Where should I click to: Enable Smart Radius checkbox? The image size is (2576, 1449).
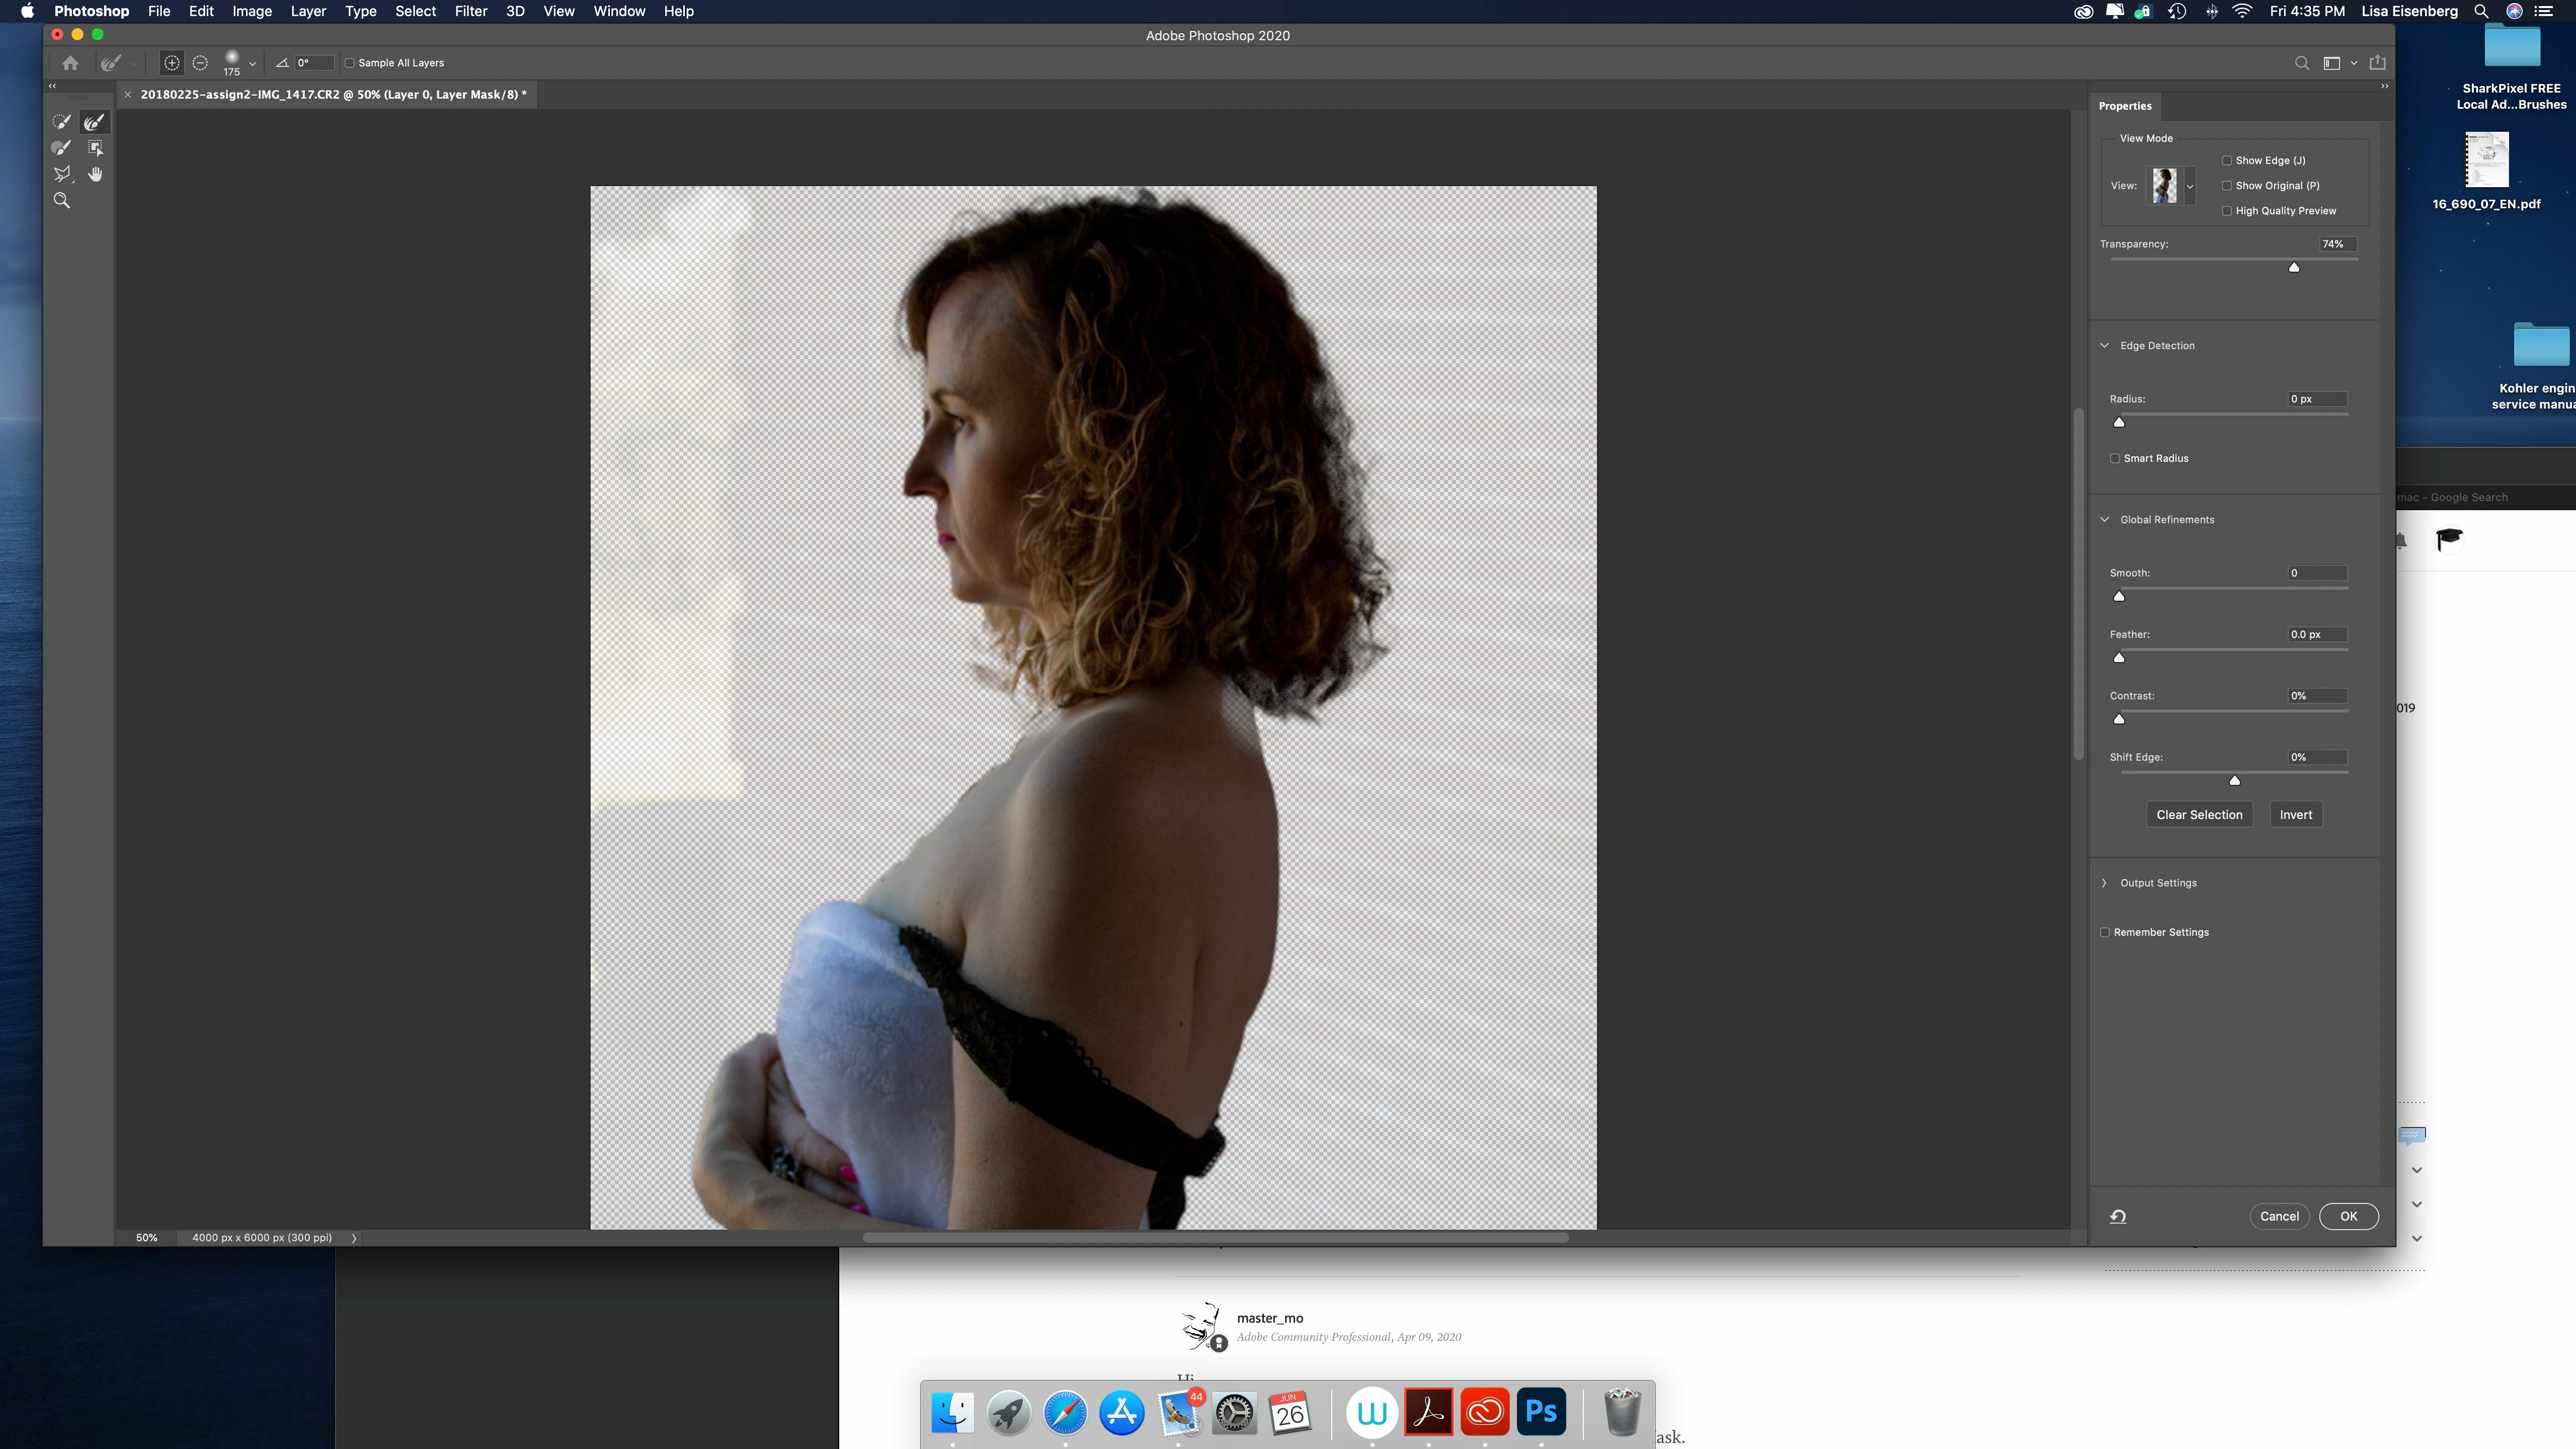[x=2115, y=458]
